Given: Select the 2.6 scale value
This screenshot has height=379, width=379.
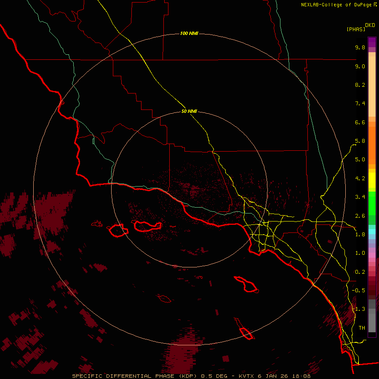Looking at the screenshot, I should click(360, 216).
